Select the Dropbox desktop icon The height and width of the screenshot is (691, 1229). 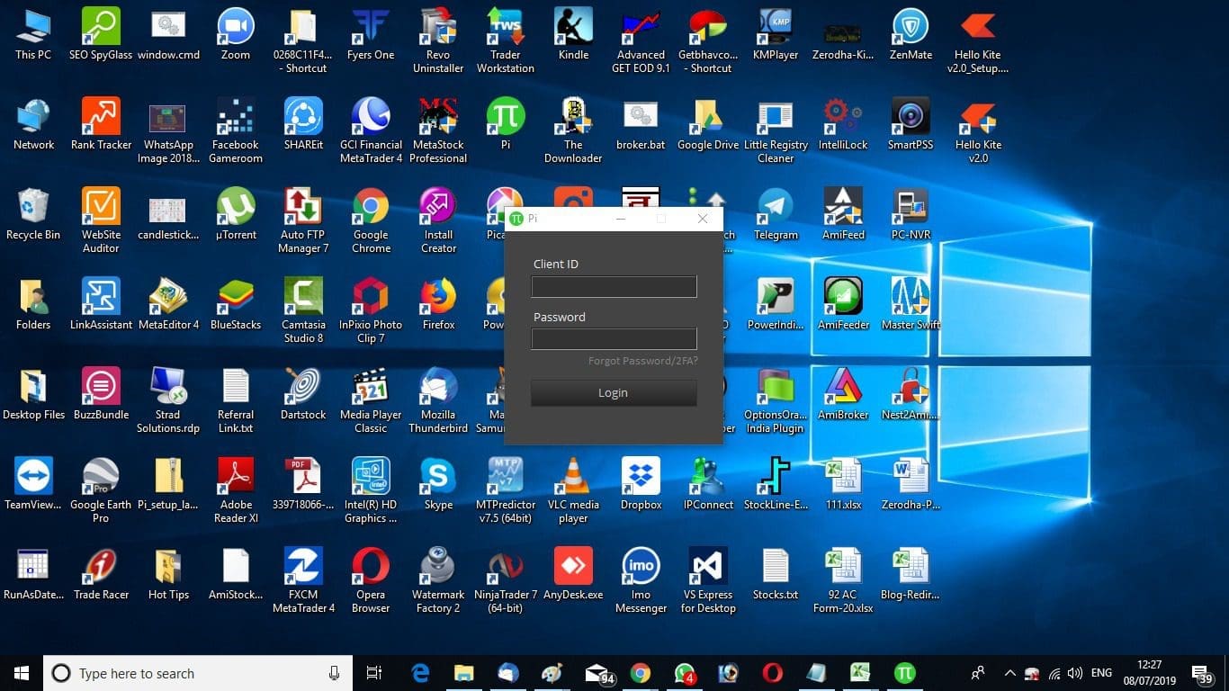click(641, 484)
